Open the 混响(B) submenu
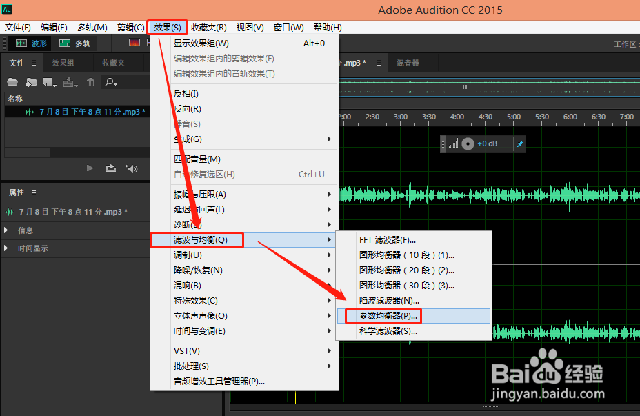 click(244, 286)
